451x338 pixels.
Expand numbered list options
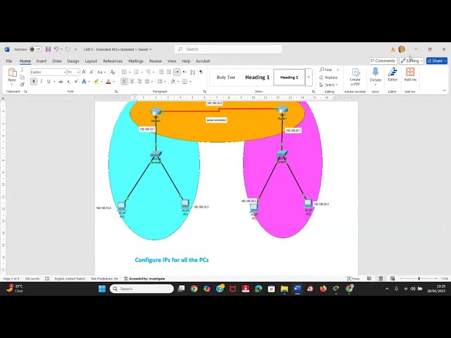pyautogui.click(x=142, y=72)
